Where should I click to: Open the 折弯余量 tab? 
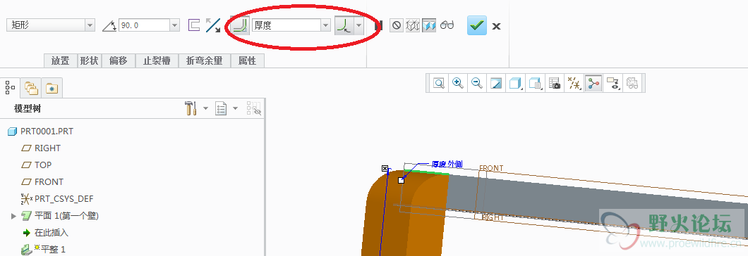pos(205,60)
